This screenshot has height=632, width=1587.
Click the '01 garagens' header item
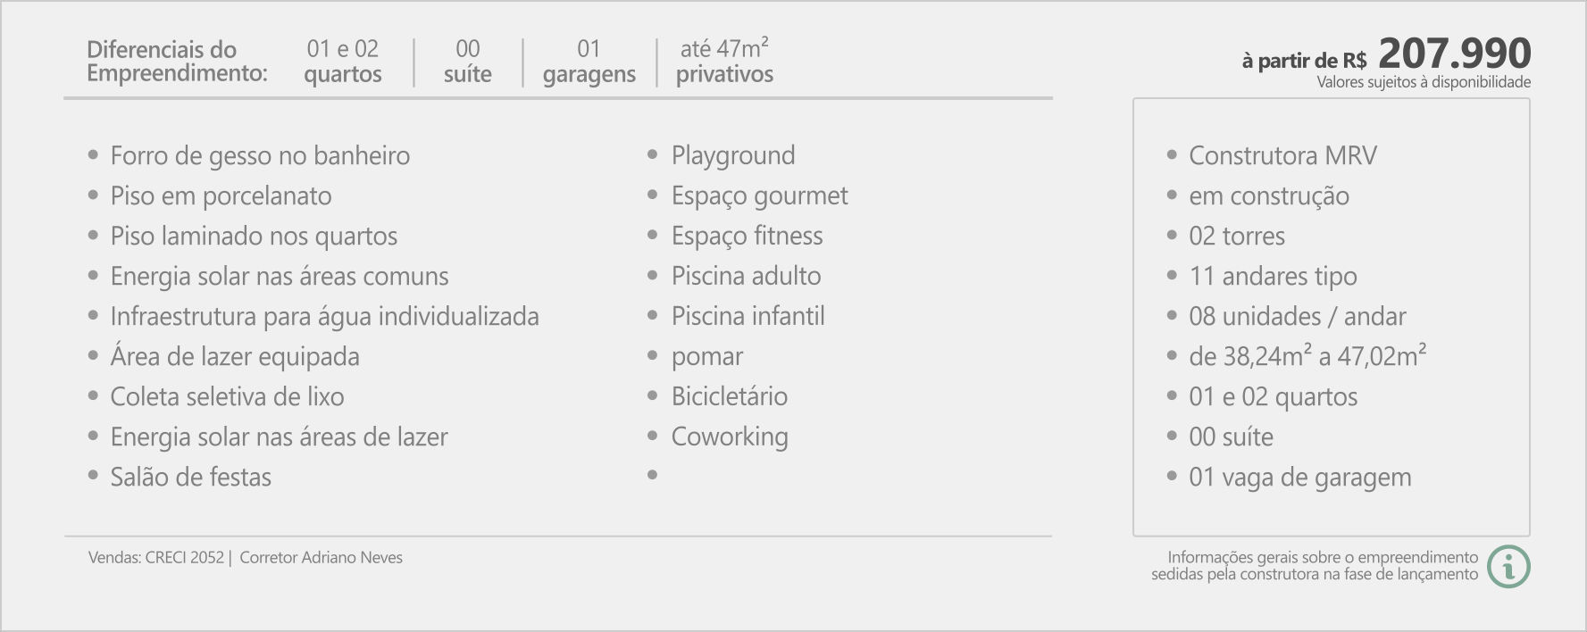click(x=589, y=61)
